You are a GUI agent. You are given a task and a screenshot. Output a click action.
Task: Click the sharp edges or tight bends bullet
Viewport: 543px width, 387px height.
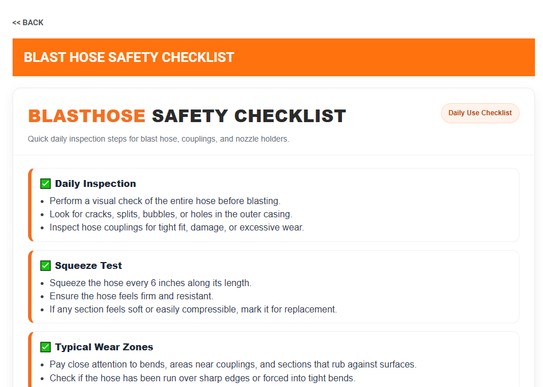click(202, 378)
